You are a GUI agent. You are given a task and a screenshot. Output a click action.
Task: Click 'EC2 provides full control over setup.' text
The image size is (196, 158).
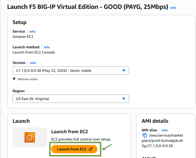tap(81, 139)
